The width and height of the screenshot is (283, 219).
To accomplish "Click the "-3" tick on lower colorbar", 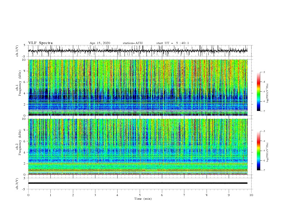I will pos(263,131).
